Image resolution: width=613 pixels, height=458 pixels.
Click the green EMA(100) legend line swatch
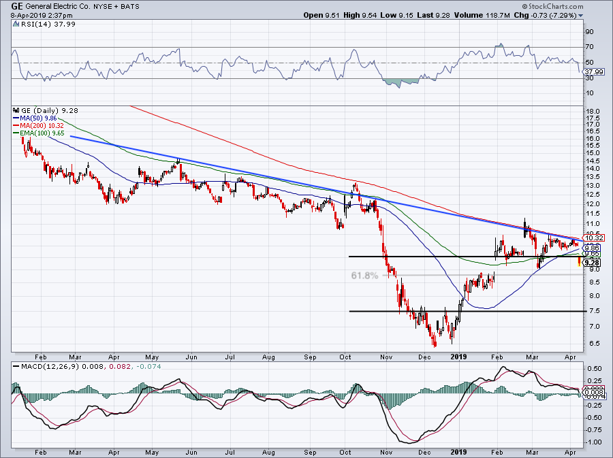point(16,133)
